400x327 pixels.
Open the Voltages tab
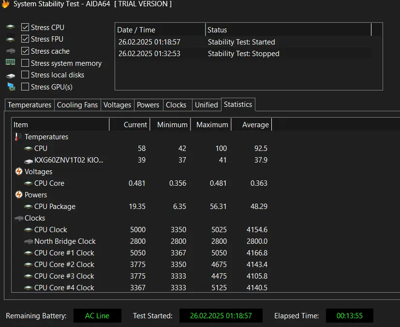point(118,105)
